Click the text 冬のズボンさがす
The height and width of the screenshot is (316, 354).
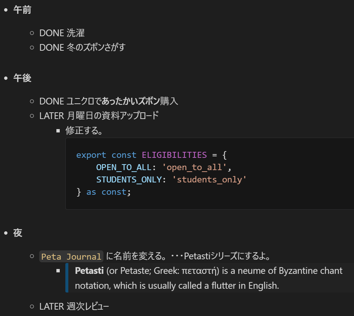tap(96, 48)
